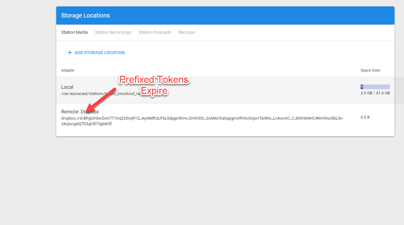Switch to the Station Podcasts tab

coord(155,32)
